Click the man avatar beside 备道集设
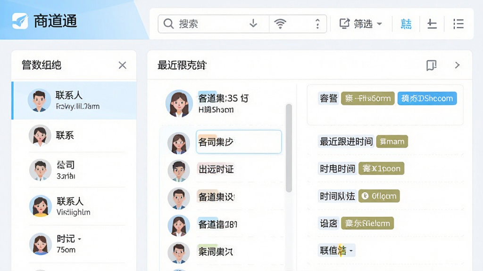483x271 pixels. coord(179,199)
